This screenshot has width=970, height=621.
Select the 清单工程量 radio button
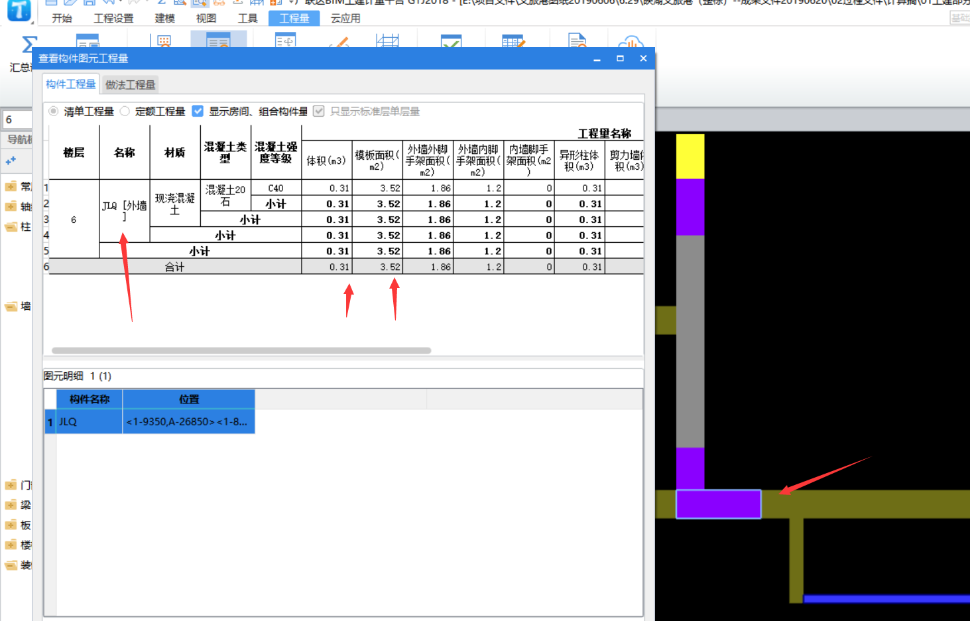pos(54,111)
